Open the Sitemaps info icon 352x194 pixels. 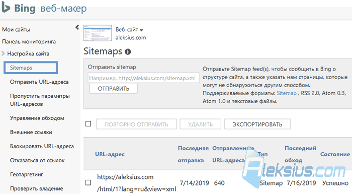[128, 52]
